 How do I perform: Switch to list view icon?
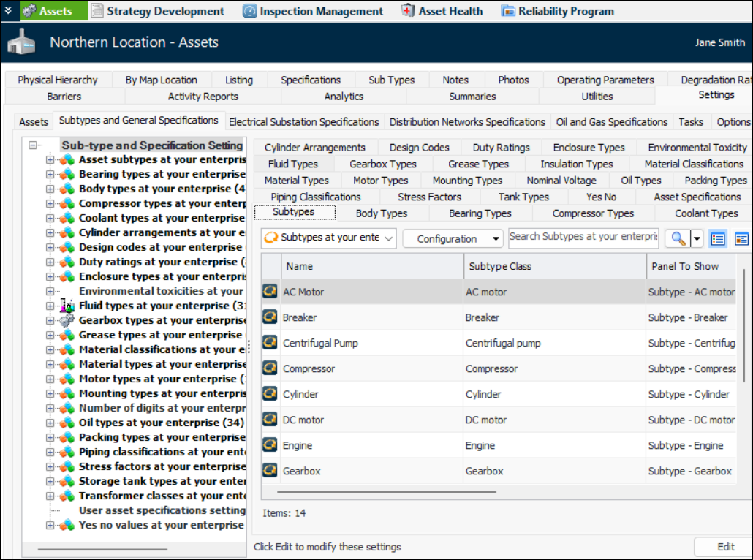(x=718, y=238)
